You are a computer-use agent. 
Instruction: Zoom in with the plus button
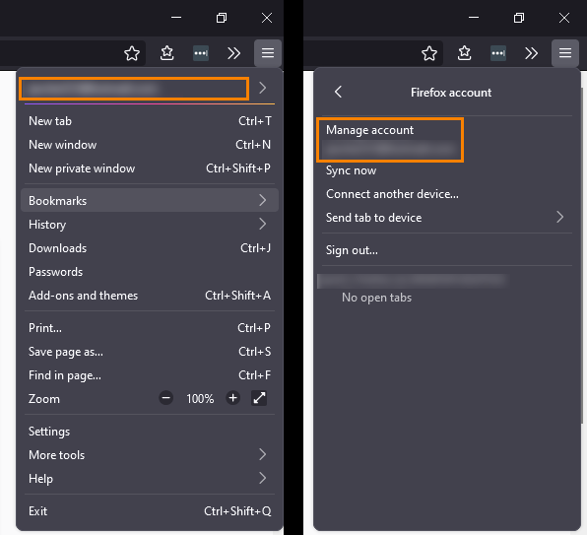[x=232, y=398]
